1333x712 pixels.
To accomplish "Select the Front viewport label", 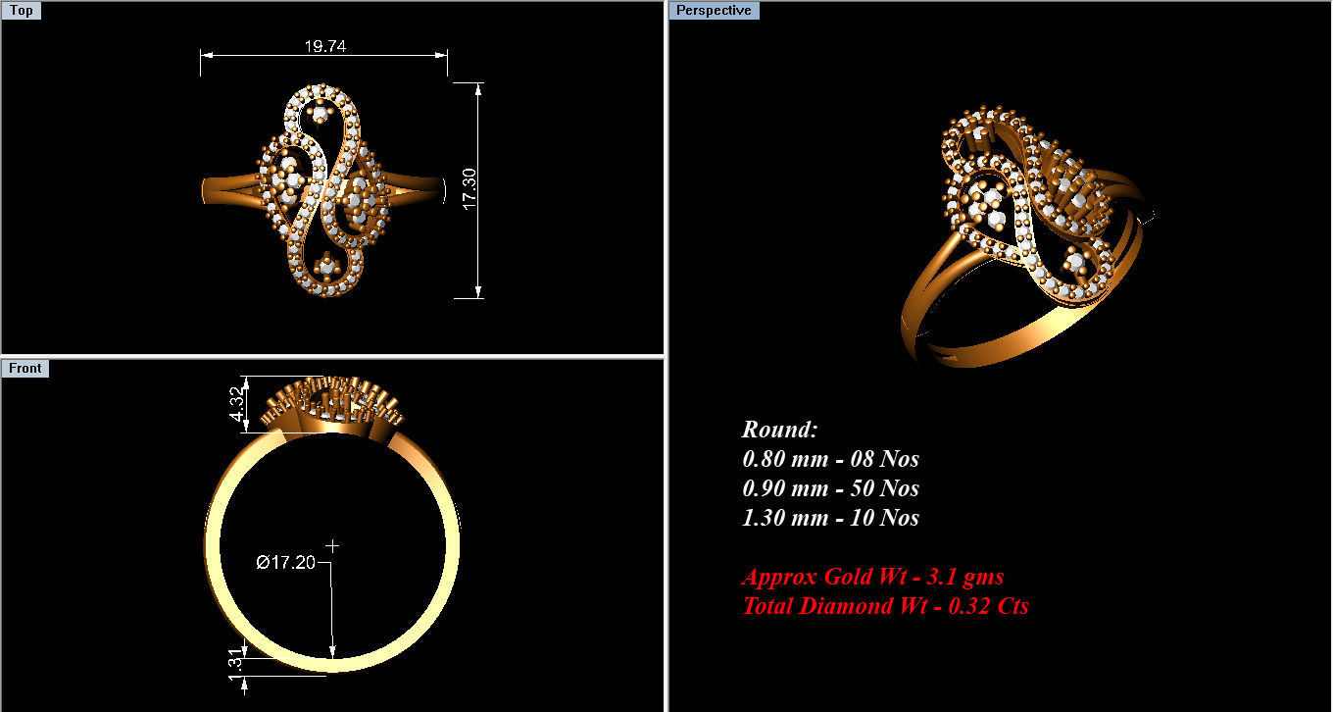I will [25, 368].
